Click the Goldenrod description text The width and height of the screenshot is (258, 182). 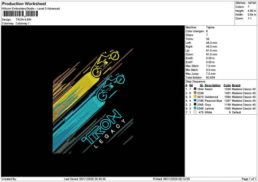click(x=211, y=97)
